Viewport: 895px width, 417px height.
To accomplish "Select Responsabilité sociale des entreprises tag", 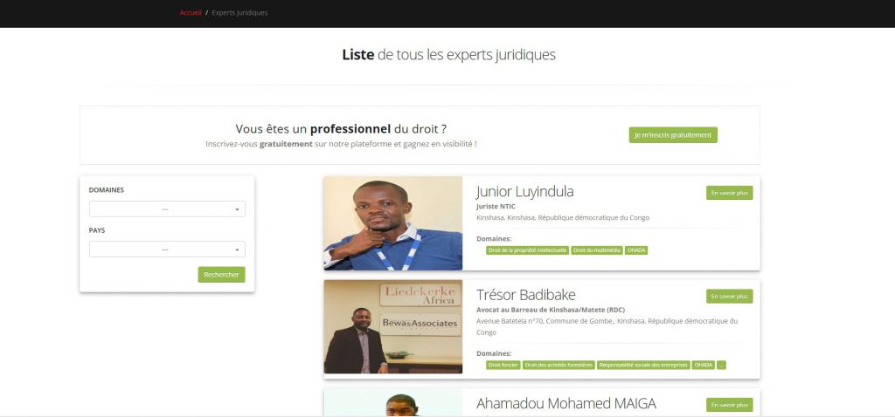I will [x=644, y=366].
